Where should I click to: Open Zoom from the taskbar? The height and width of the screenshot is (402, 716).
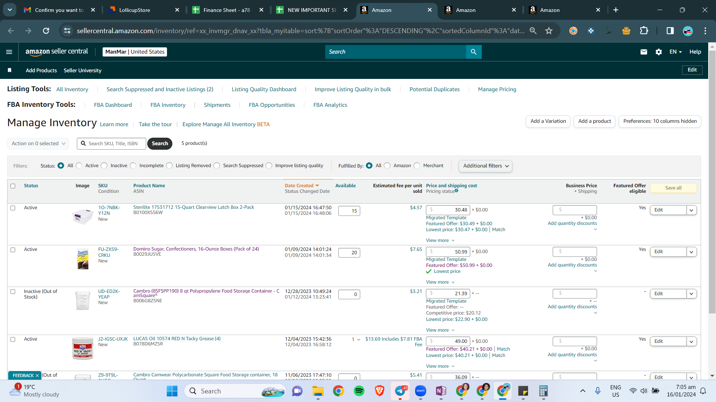point(421,391)
